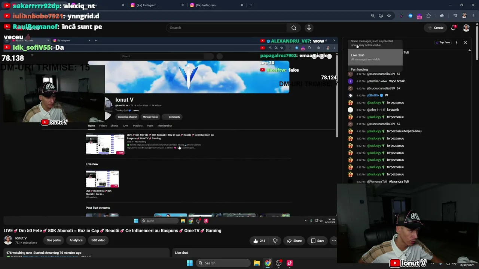This screenshot has width=479, height=269.
Task: Click the Share button under the video
Action: coord(294,241)
